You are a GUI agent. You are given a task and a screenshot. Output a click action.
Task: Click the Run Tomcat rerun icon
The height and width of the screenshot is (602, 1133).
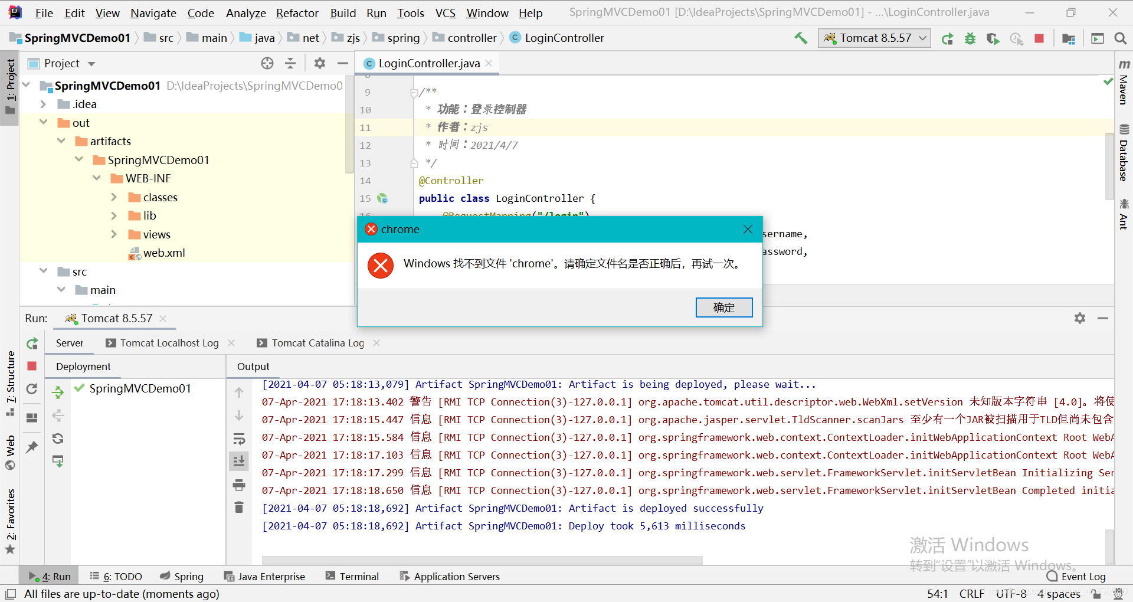(947, 38)
